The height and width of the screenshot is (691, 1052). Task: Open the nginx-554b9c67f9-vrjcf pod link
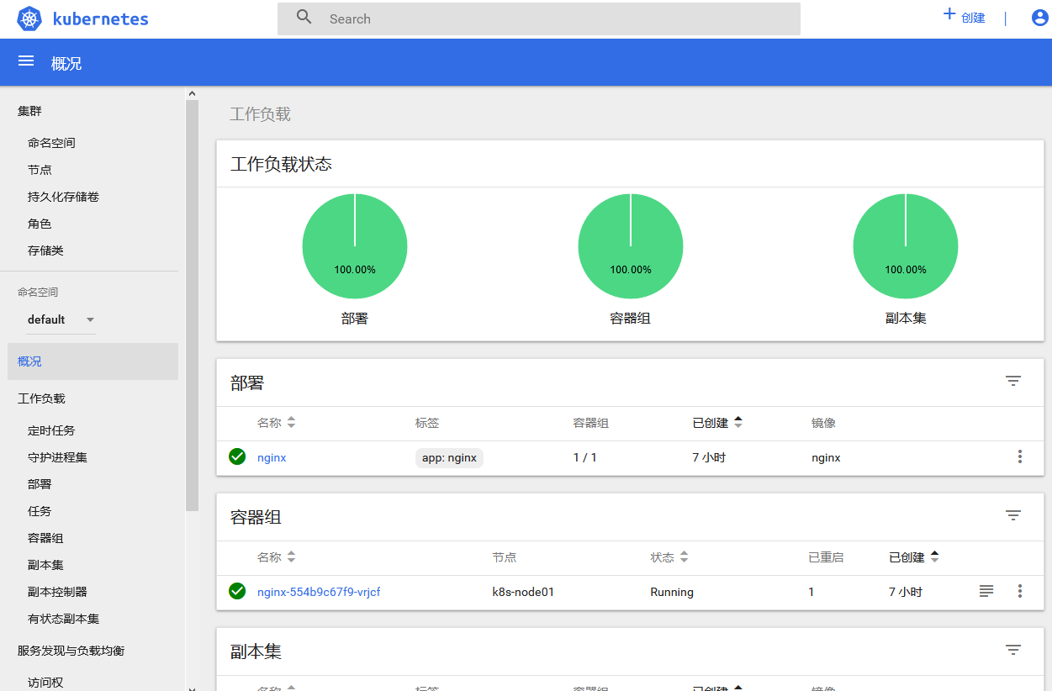pyautogui.click(x=319, y=592)
